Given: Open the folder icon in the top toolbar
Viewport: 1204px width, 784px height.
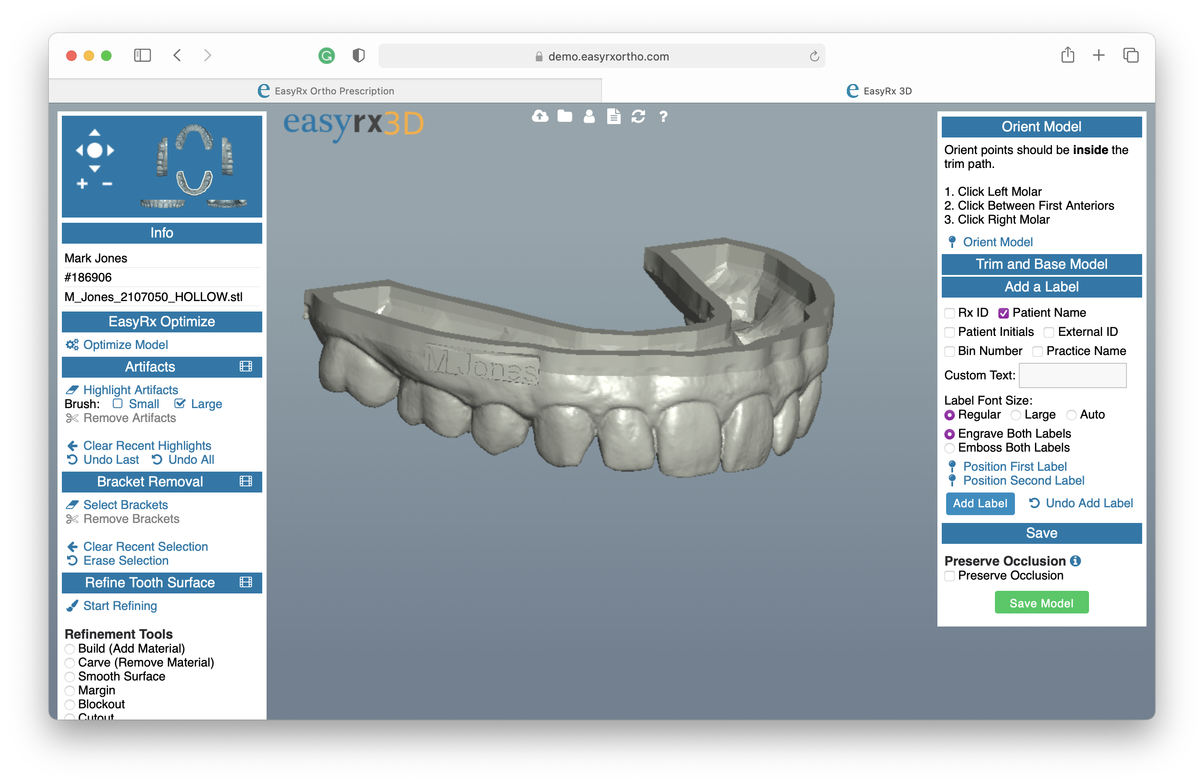Looking at the screenshot, I should 564,117.
